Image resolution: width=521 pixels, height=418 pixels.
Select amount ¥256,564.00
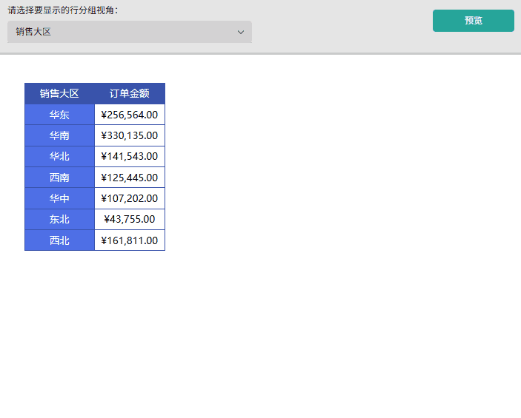click(x=130, y=115)
